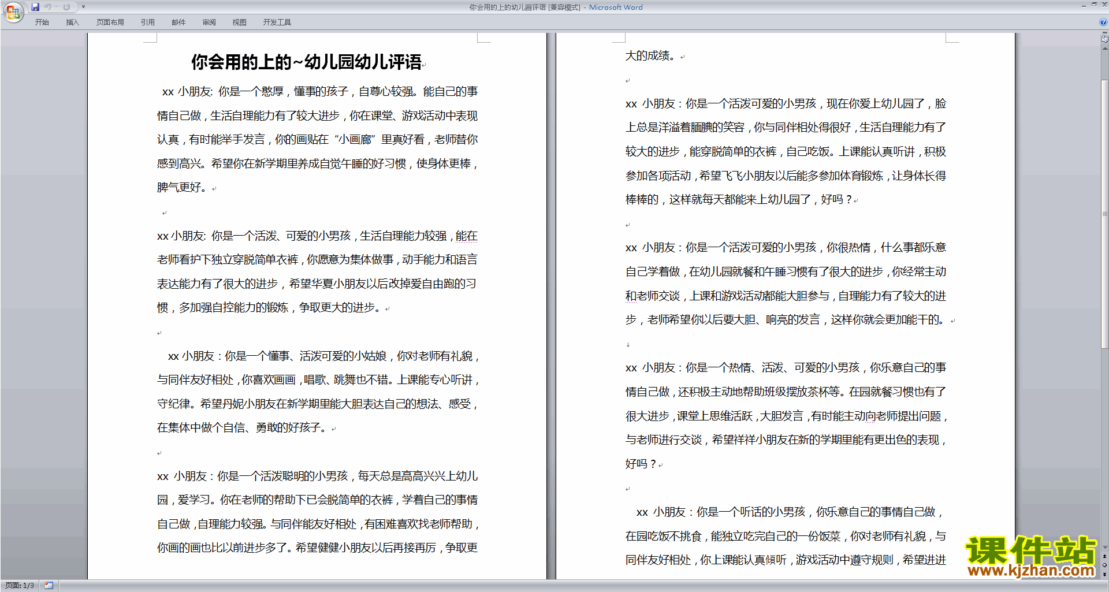Click the vertical scrollbar thumb

click(1105, 214)
